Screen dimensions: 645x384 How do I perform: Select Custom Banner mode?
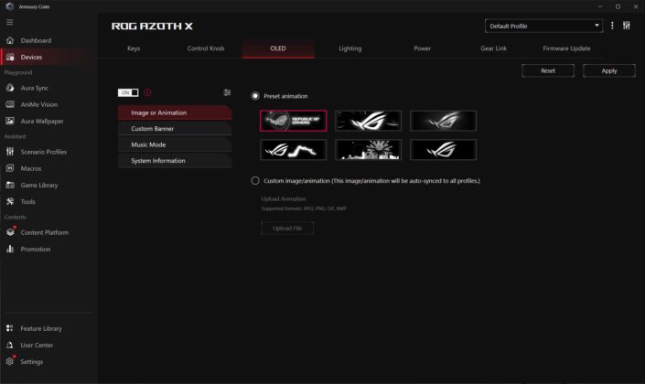click(x=175, y=128)
